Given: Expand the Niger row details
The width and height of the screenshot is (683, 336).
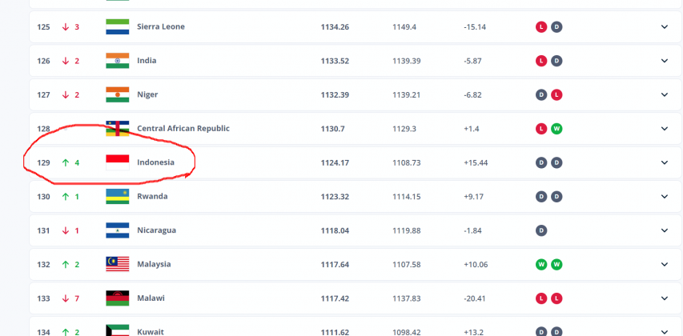Looking at the screenshot, I should 664,94.
